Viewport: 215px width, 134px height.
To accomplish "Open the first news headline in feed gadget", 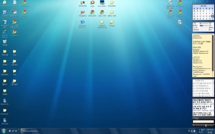I will click(203, 101).
